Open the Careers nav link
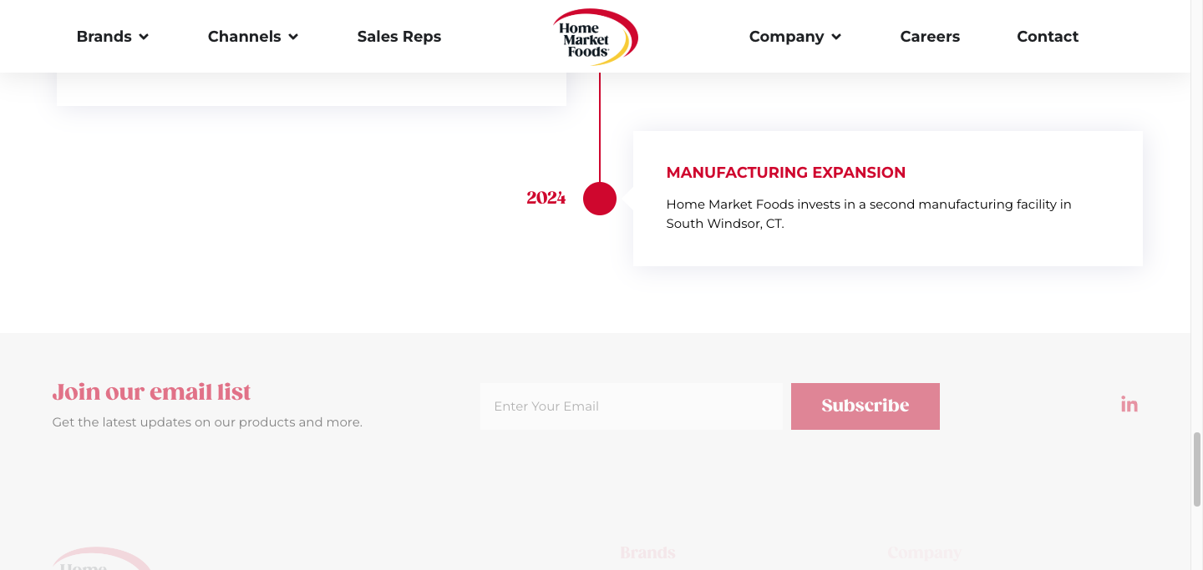 coord(930,37)
